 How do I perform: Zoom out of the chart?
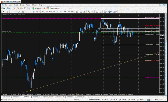pos(92,12)
